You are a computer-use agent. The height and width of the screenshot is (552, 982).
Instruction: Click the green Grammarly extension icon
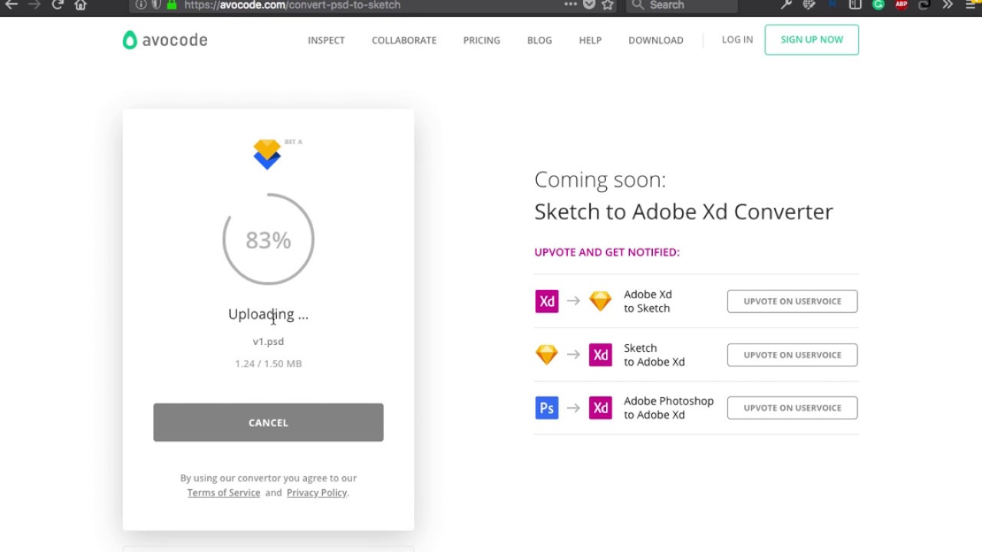[878, 5]
